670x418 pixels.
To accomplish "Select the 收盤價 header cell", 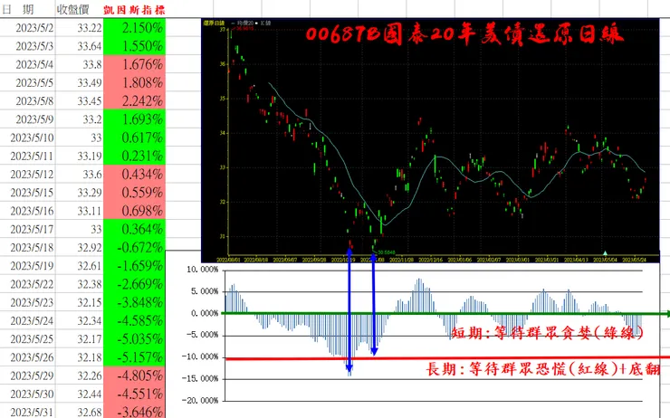I will coord(79,9).
